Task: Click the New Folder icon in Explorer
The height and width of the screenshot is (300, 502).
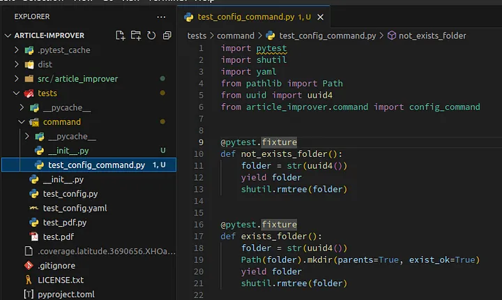Action: [136, 36]
